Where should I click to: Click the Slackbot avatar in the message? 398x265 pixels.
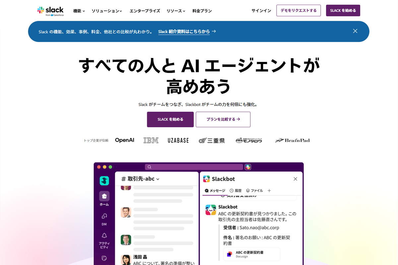pos(211,210)
